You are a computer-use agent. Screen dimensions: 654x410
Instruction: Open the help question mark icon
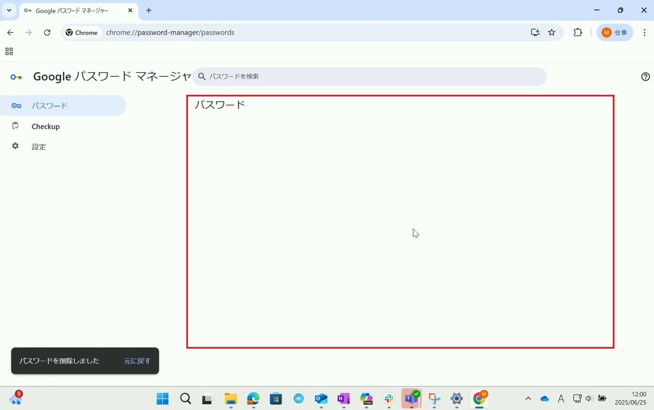click(x=645, y=77)
